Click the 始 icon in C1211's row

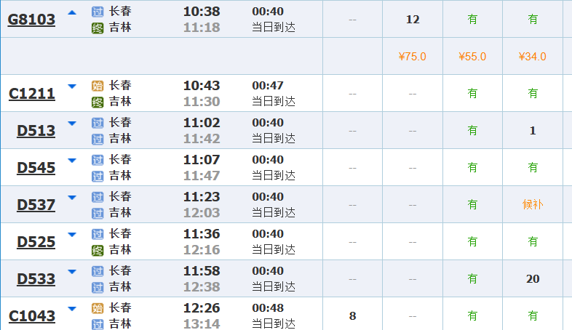98,85
